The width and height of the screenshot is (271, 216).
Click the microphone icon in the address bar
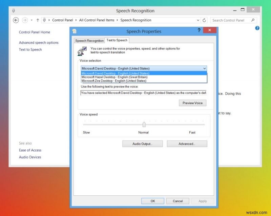44,20
